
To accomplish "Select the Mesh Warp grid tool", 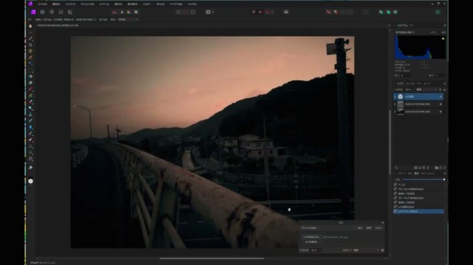I will coord(30,159).
